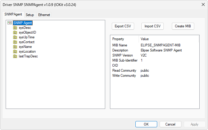Screen dimensions: 208x130
Task: Select the lastTrapDesc tree item
Action: [28, 56]
